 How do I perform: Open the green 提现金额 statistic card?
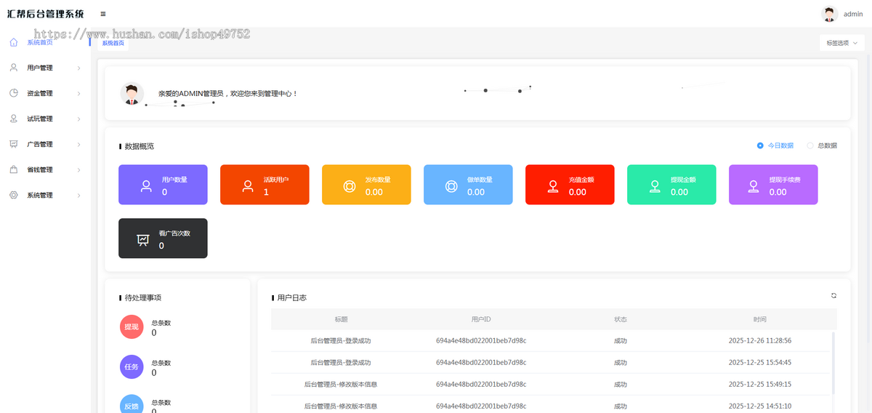coord(671,185)
